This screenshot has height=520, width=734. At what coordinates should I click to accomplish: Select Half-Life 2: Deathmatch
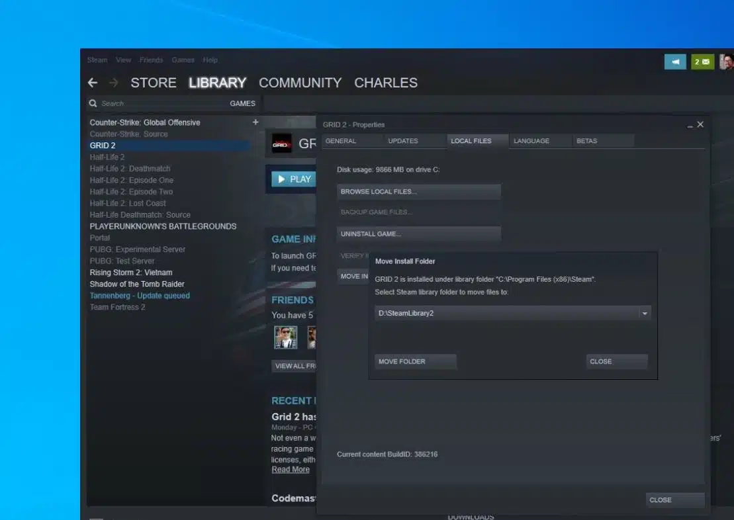pos(130,169)
